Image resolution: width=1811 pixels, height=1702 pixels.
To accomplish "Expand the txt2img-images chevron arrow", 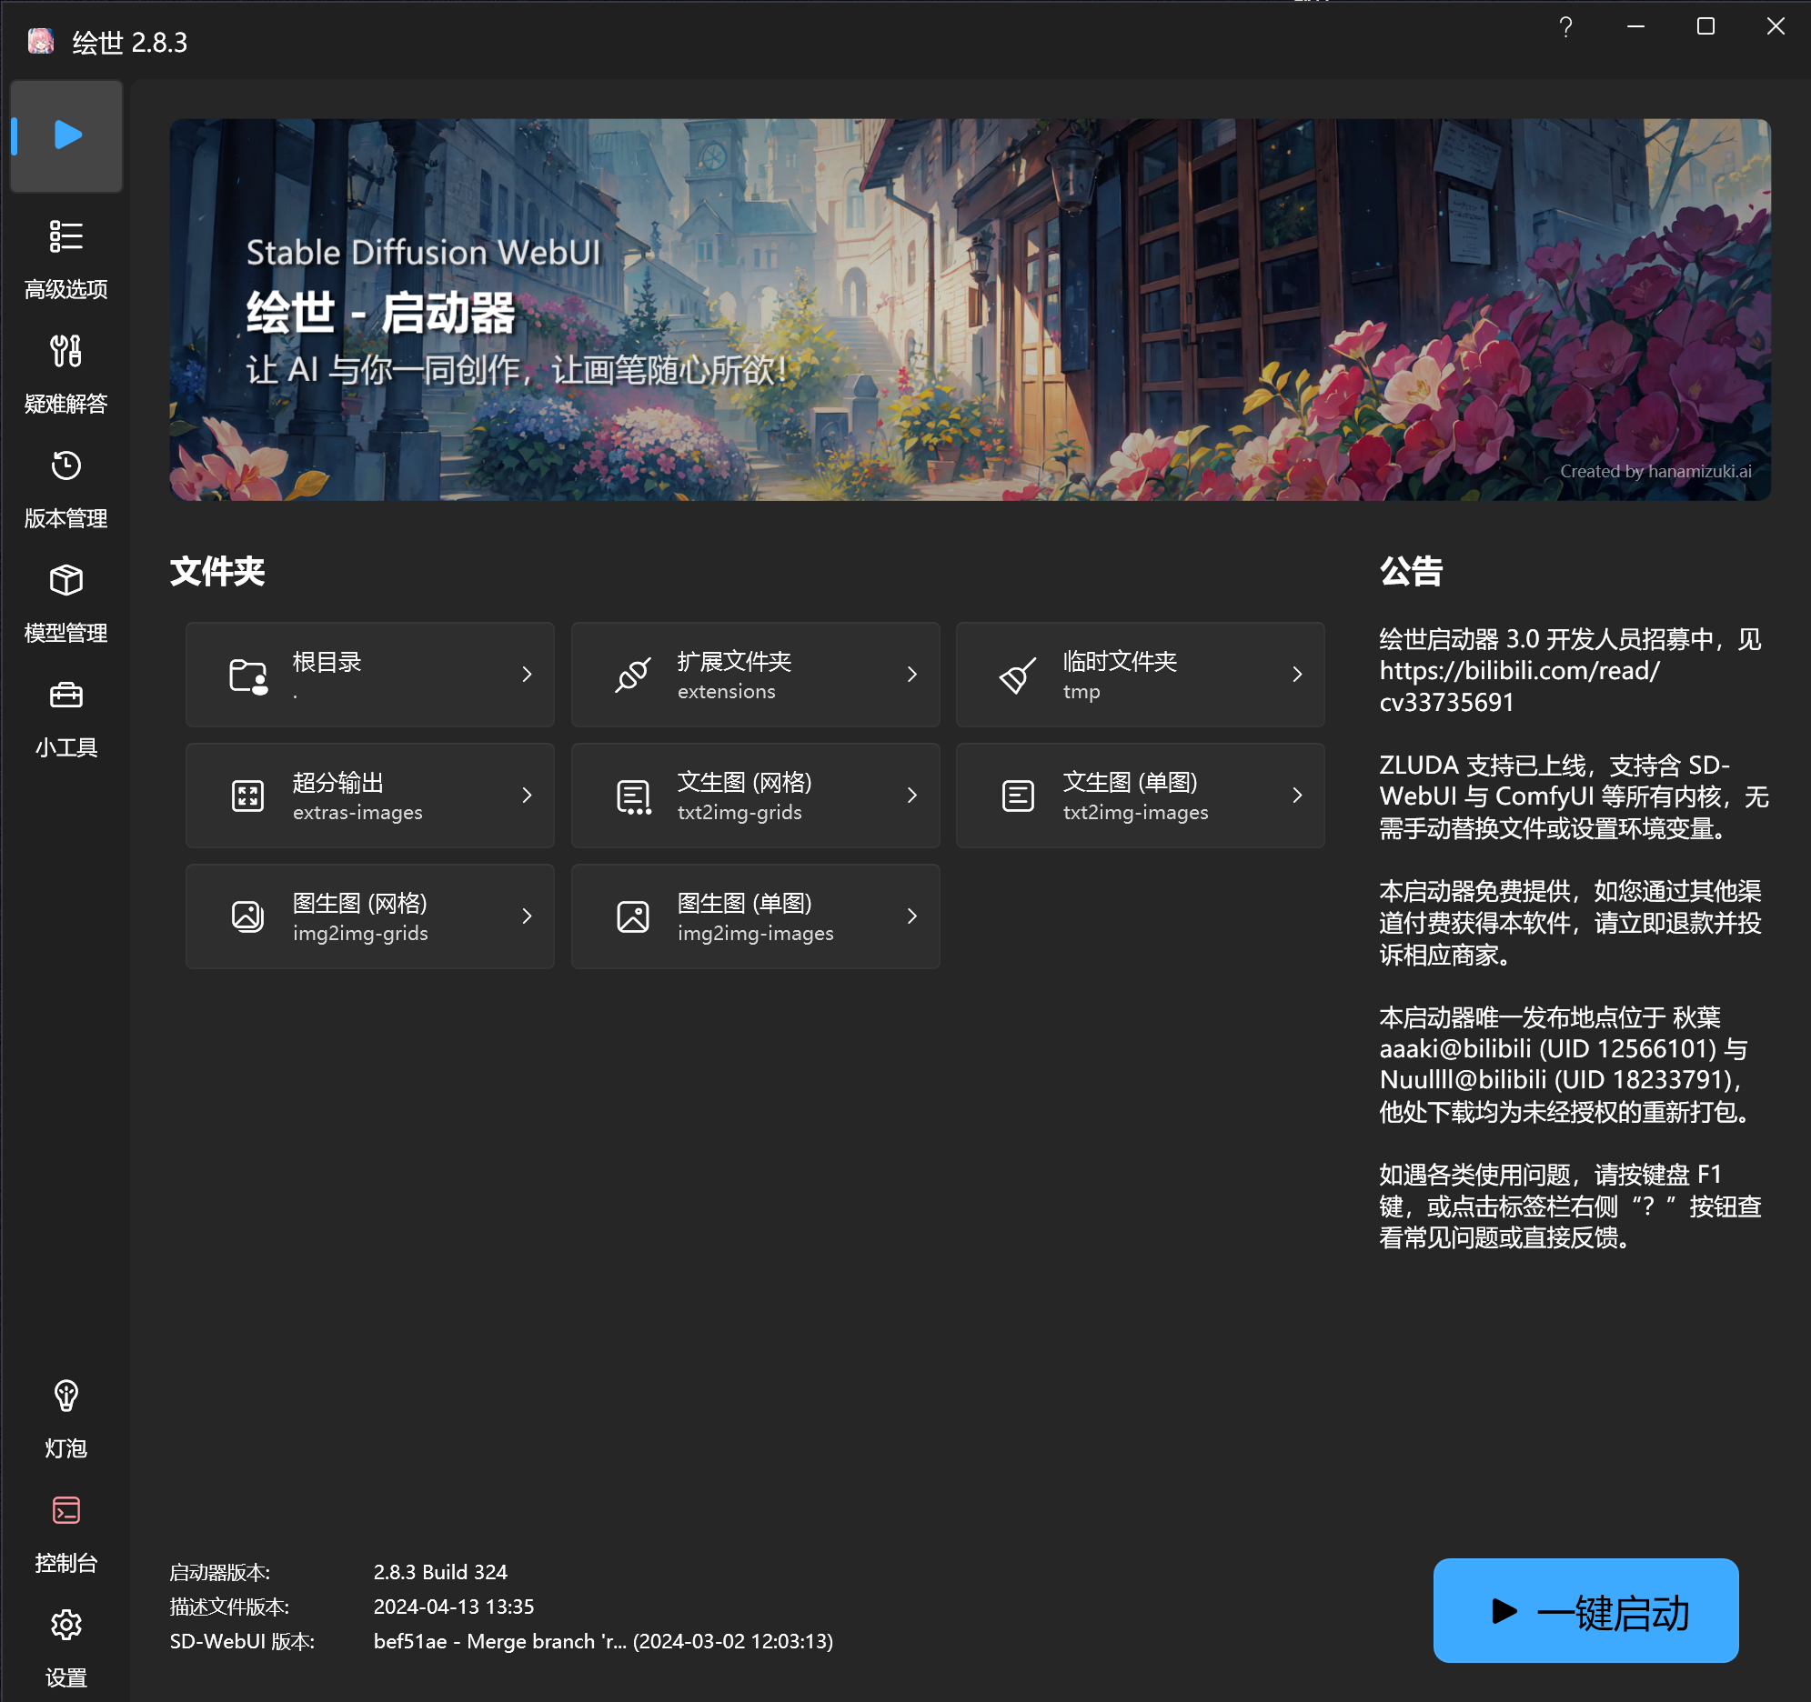I will [1297, 796].
